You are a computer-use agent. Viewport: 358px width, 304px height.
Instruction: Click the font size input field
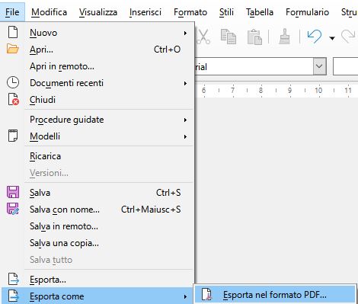(x=346, y=66)
